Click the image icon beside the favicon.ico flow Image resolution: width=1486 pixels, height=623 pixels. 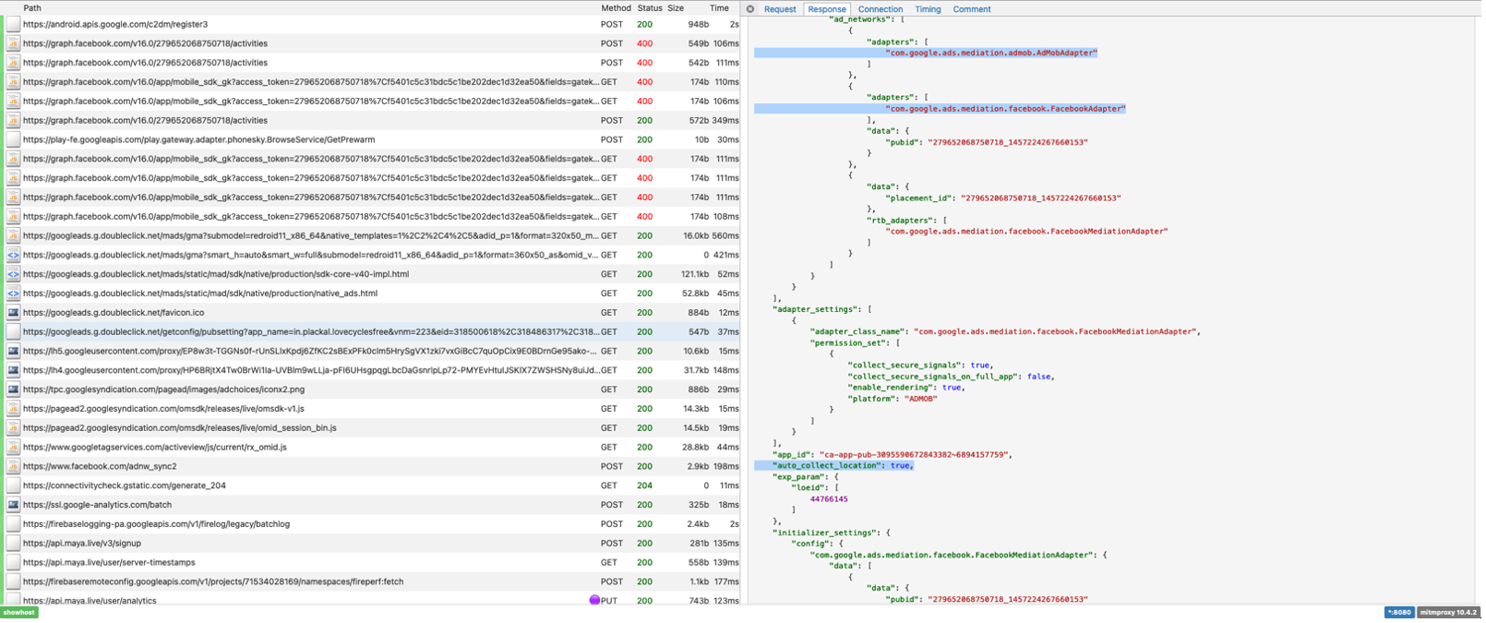pyautogui.click(x=13, y=313)
